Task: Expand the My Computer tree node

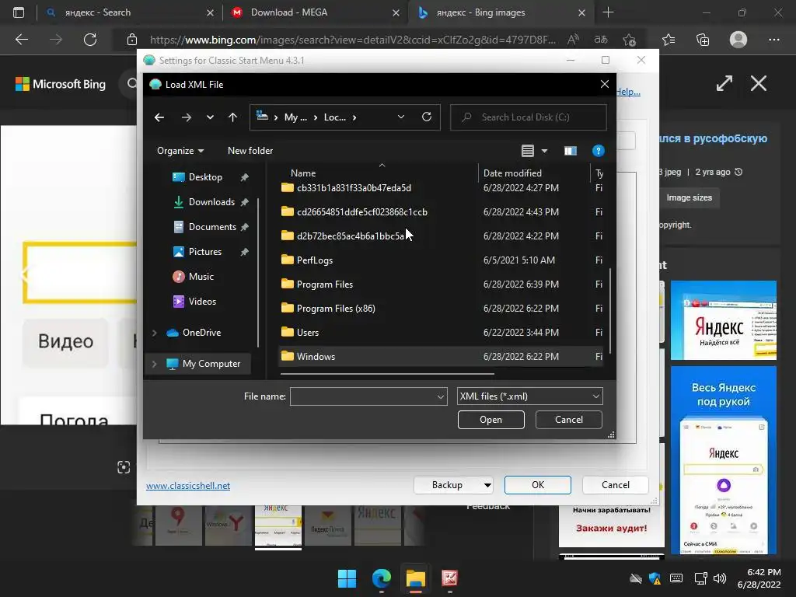Action: (x=155, y=364)
